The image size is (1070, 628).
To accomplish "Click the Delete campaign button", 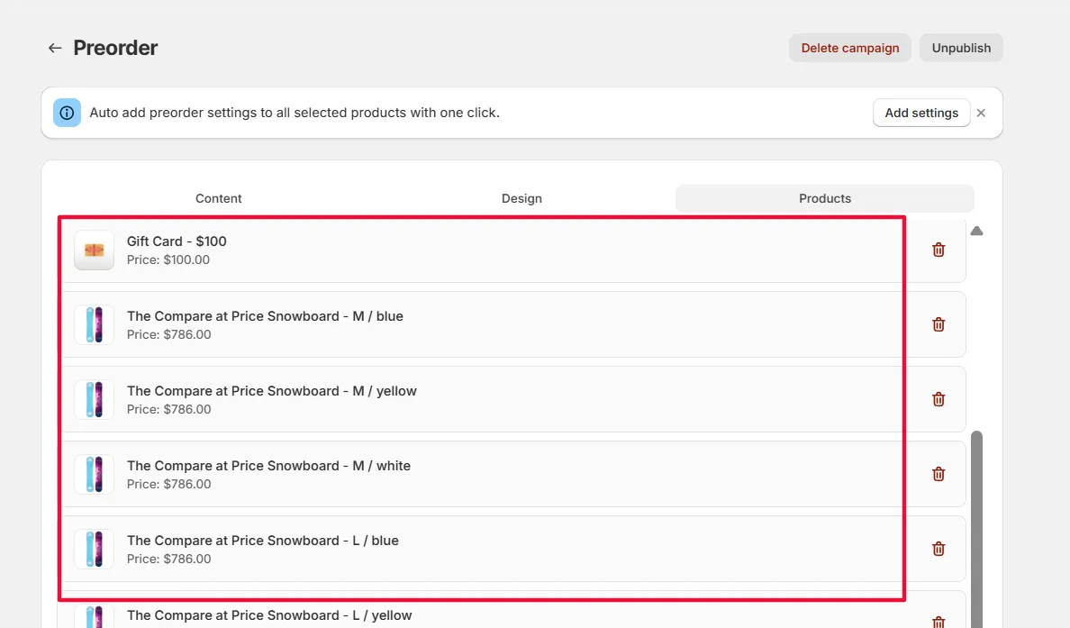I will pyautogui.click(x=849, y=48).
